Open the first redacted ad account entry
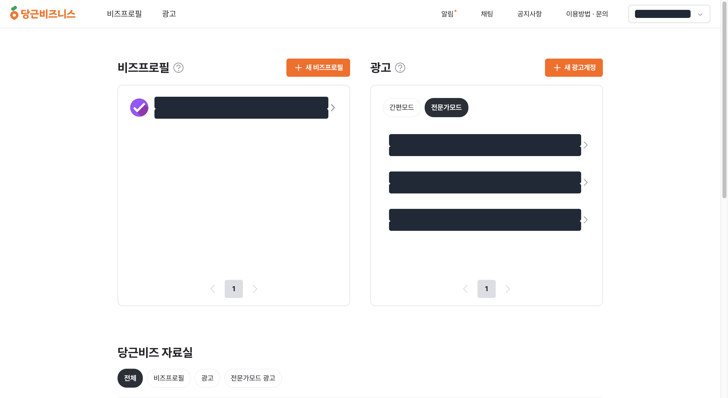The width and height of the screenshot is (728, 398). (x=485, y=145)
